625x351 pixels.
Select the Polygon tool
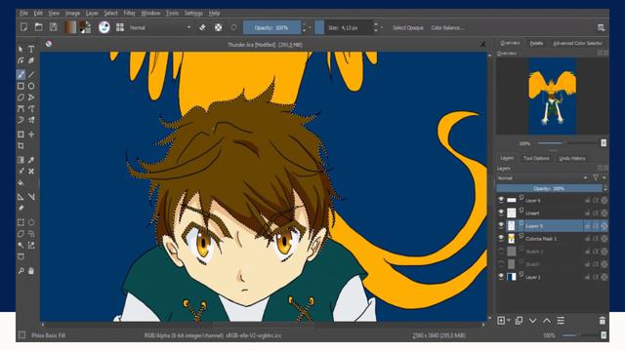(x=21, y=97)
